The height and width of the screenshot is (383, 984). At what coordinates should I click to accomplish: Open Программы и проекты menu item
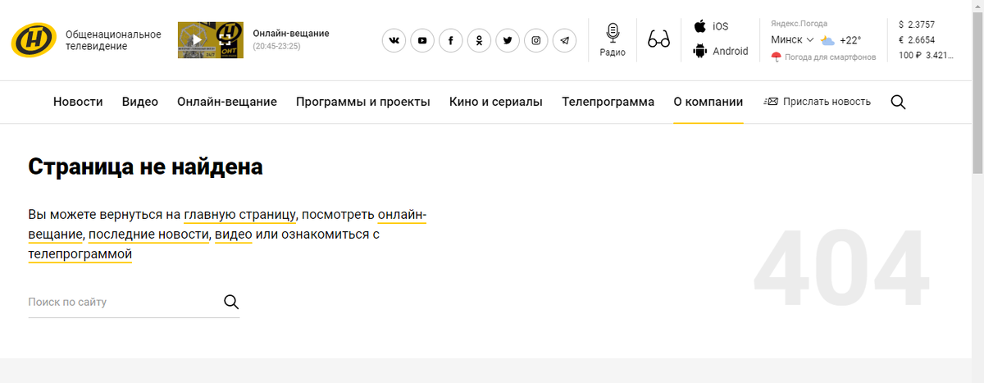(x=363, y=102)
